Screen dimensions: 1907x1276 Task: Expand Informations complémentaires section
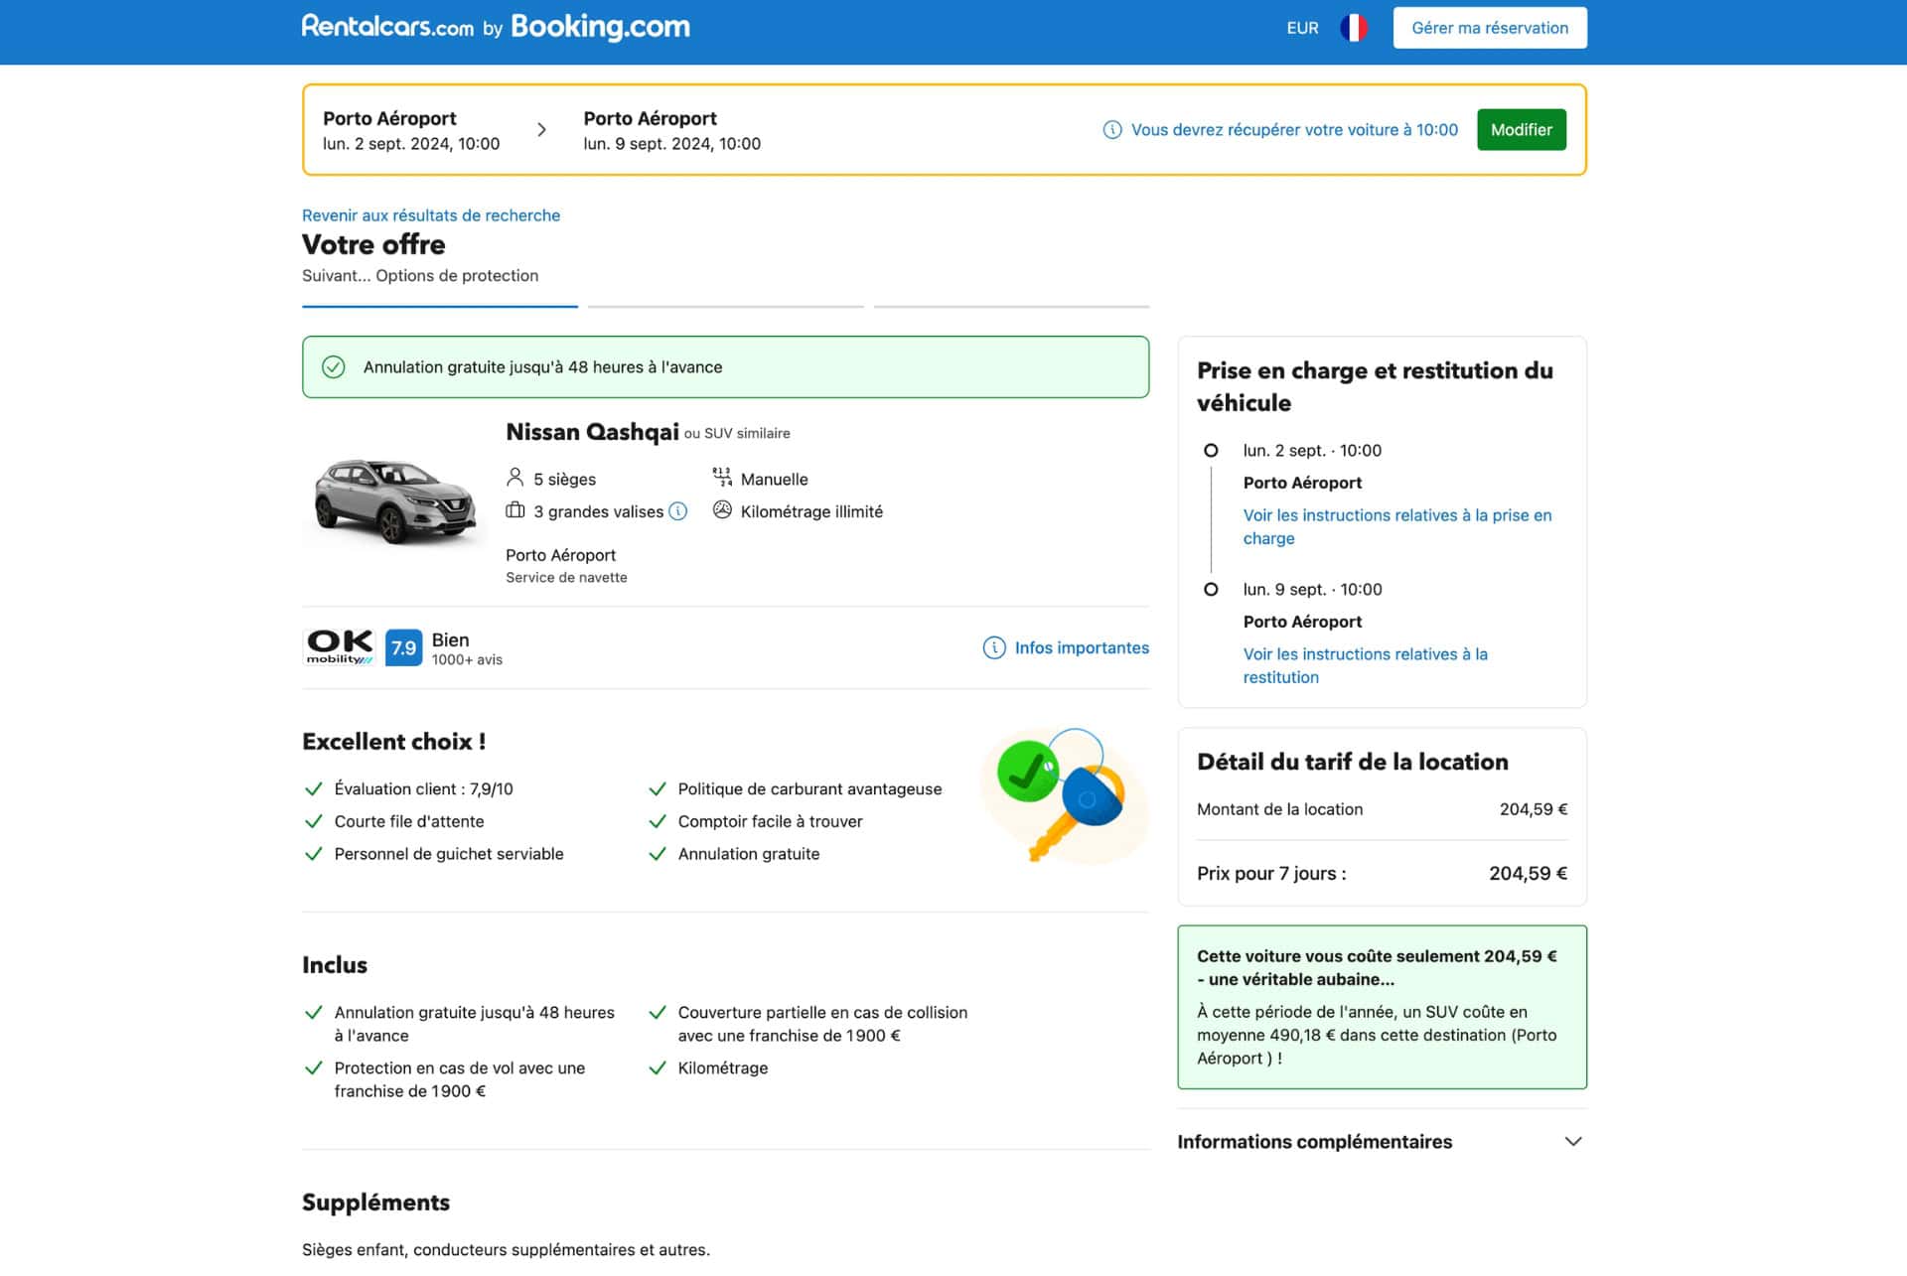pos(1382,1142)
